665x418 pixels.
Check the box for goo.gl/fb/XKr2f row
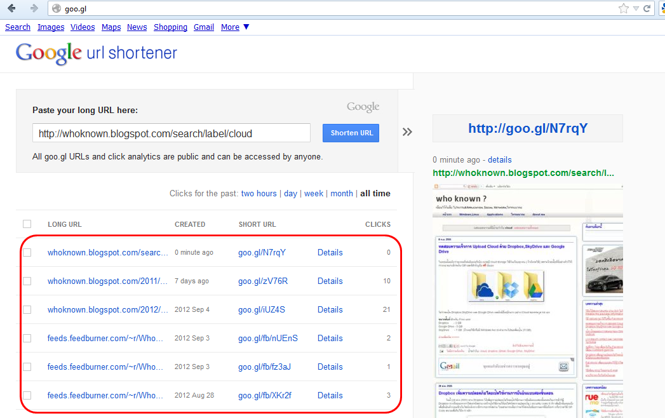(x=27, y=396)
